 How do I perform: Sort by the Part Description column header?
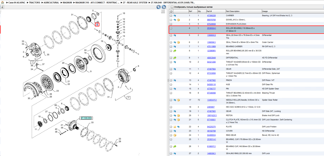(x=243, y=11)
